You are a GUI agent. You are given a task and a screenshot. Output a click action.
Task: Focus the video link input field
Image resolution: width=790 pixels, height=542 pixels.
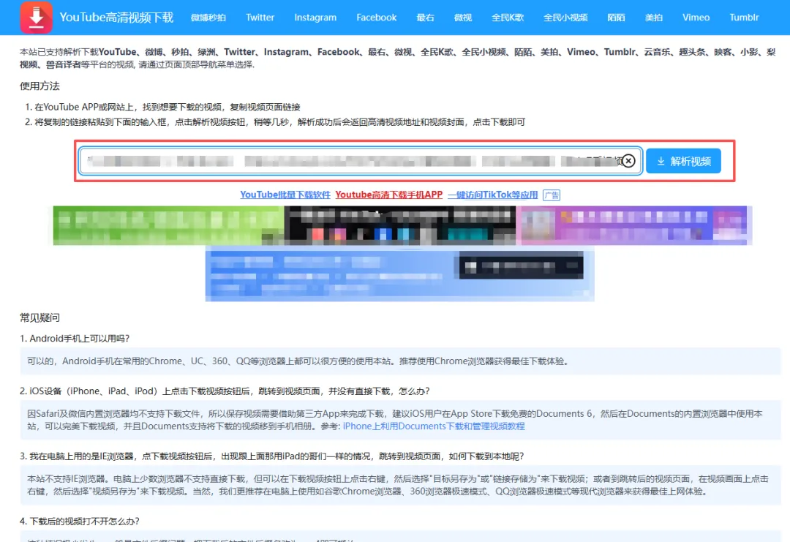360,161
